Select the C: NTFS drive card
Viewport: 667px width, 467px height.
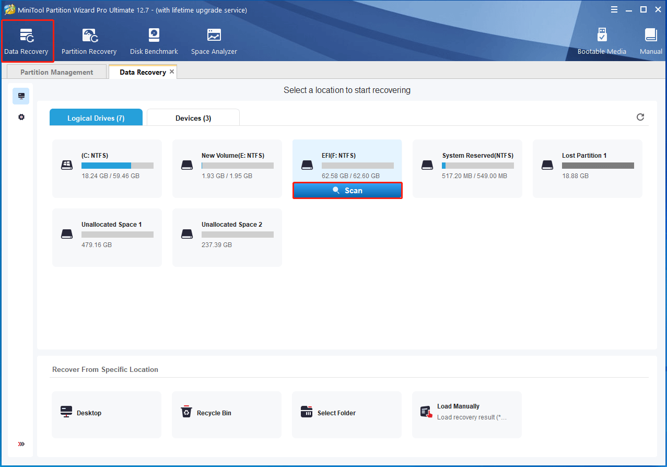point(107,169)
